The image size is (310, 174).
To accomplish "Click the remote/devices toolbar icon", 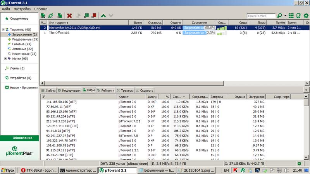I will coord(298,15).
